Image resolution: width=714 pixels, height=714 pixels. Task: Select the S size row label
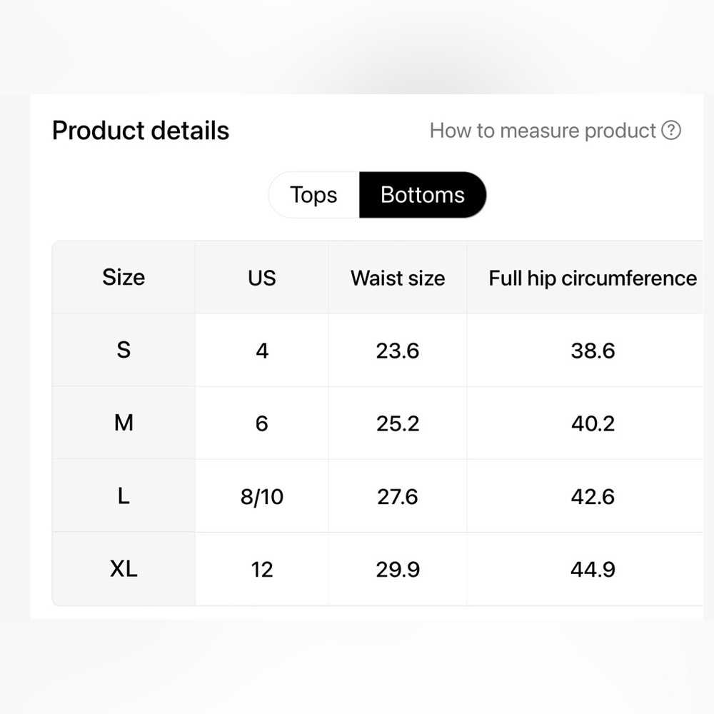(124, 350)
